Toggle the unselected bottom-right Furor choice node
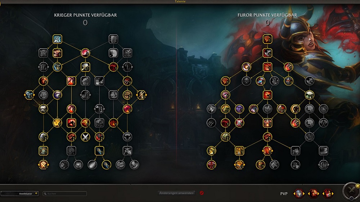Viewport: 360px width, 202px height. click(x=323, y=165)
